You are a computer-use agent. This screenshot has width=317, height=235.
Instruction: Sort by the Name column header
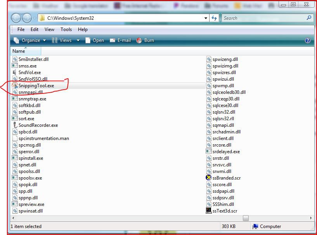(x=26, y=51)
